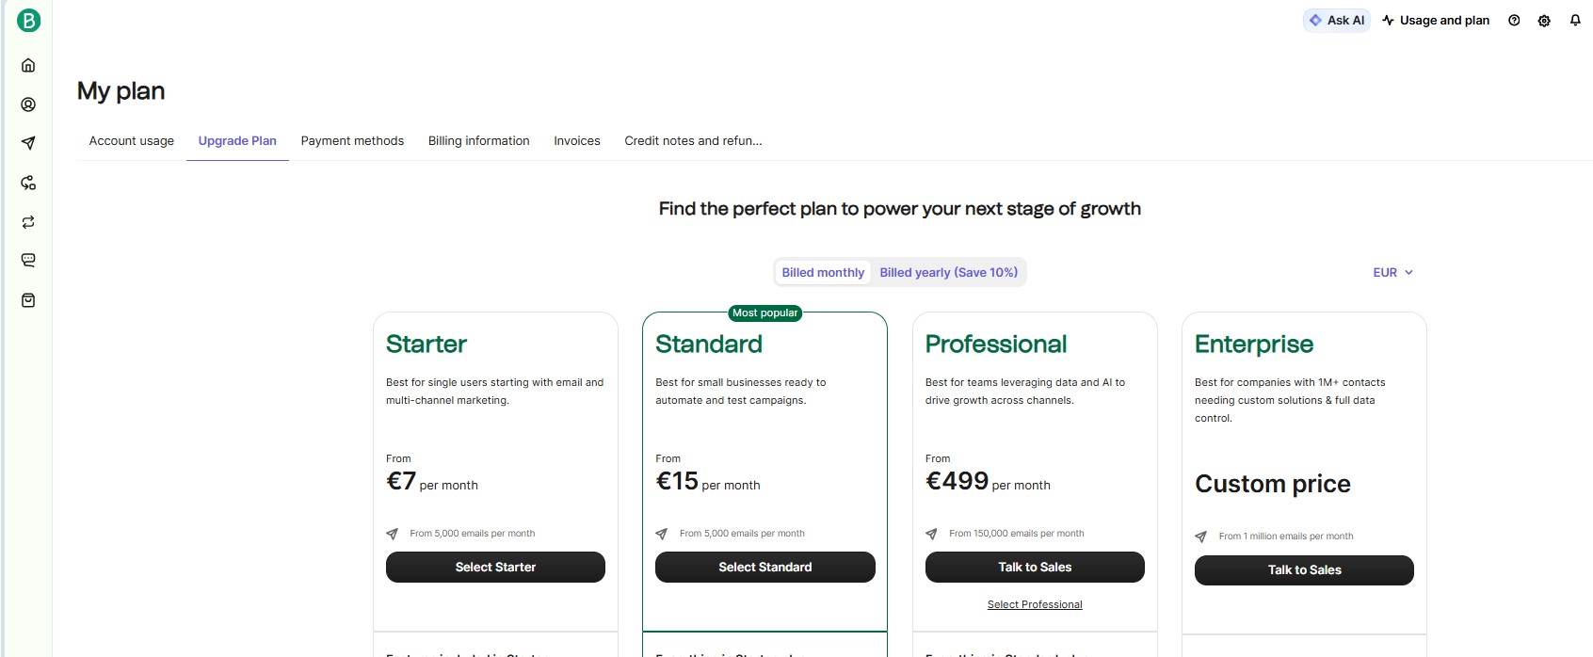Image resolution: width=1593 pixels, height=657 pixels.
Task: Switch to Billed yearly (Save 10%)
Action: pyautogui.click(x=948, y=272)
